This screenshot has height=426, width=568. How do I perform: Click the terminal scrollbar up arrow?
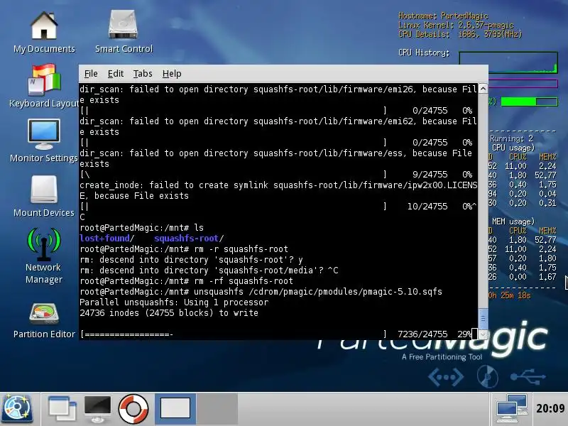point(483,89)
